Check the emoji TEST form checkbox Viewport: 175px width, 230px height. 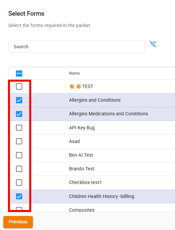[x=19, y=87]
